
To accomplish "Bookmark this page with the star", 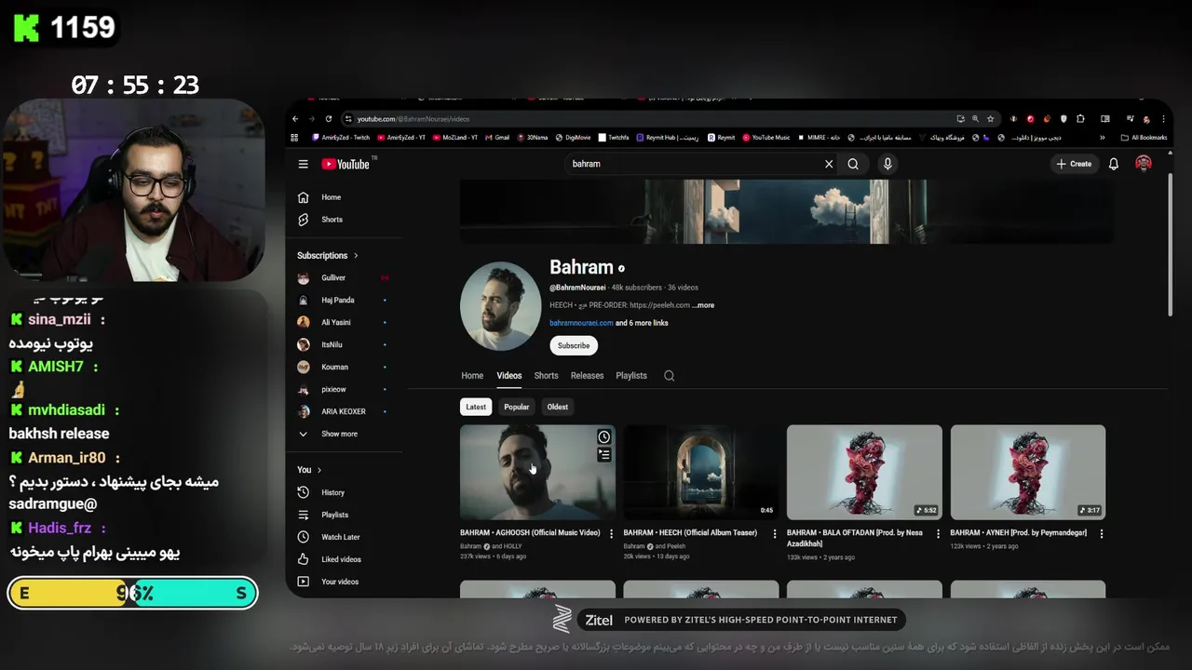I will [991, 119].
